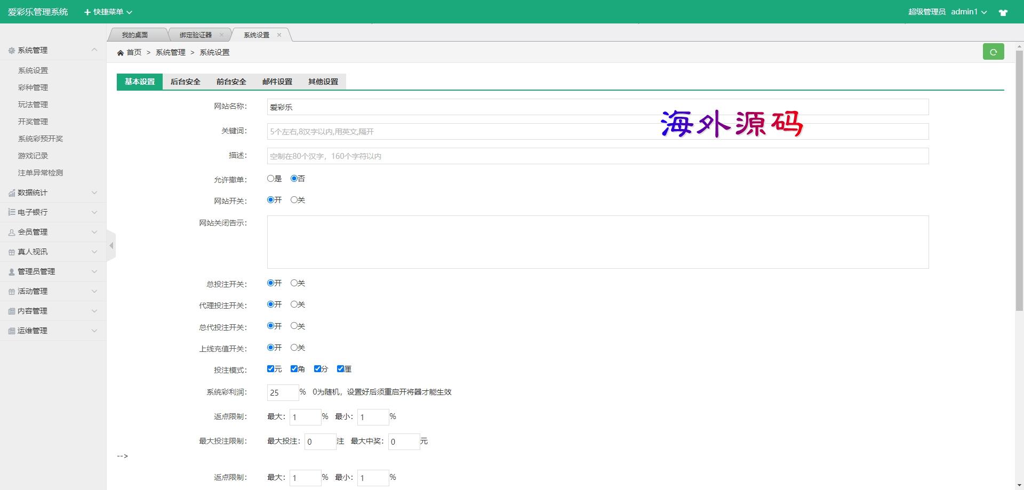Viewport: 1024px width, 490px height.
Task: Open 开奖管理 in the sidebar
Action: 33,122
